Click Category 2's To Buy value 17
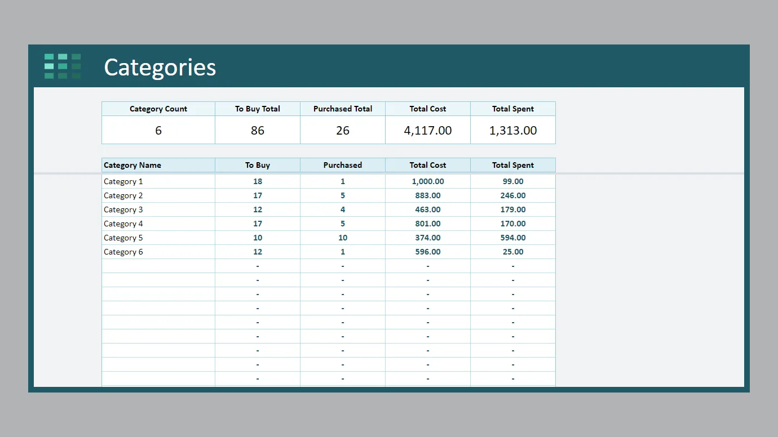 pyautogui.click(x=258, y=195)
